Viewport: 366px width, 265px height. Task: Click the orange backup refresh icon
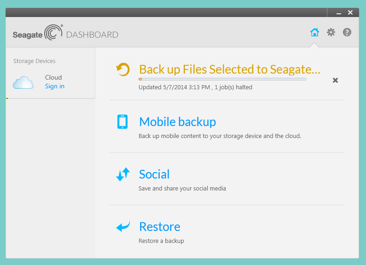tap(122, 69)
